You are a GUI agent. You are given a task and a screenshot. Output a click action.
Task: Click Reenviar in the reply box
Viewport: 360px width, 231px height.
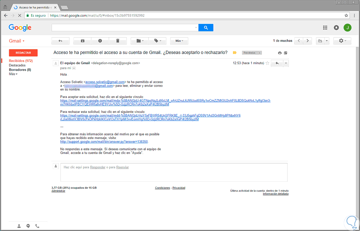tap(122, 167)
